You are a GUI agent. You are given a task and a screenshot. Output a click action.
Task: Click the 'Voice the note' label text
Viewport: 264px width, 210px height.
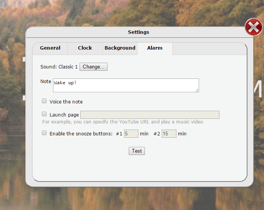click(66, 102)
